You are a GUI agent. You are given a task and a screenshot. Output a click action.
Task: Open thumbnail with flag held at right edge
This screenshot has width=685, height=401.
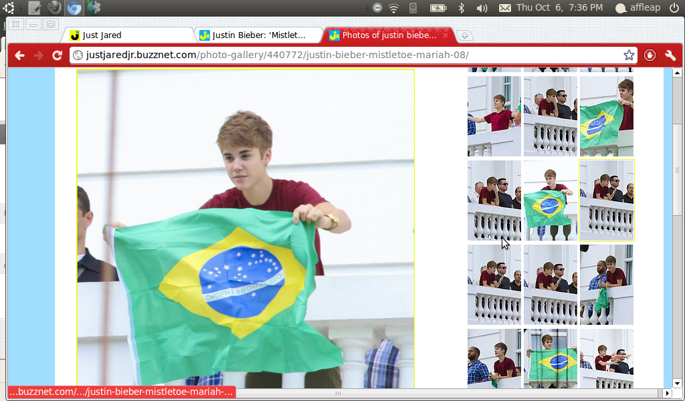coord(606,116)
